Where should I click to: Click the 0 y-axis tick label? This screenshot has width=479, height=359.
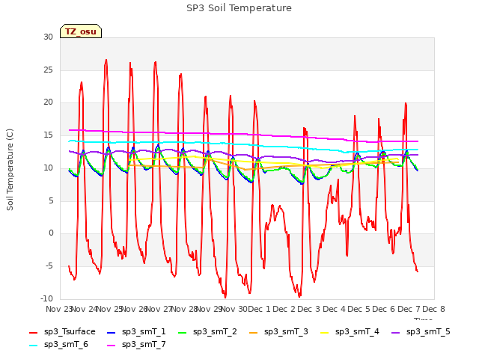point(51,233)
